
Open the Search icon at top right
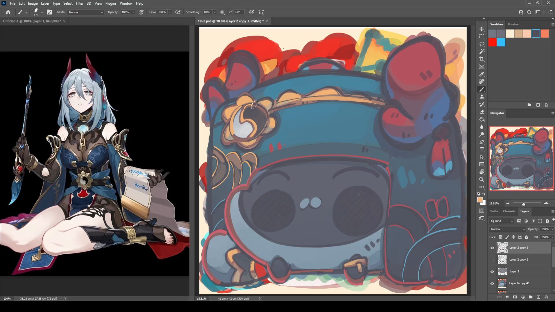pyautogui.click(x=529, y=12)
